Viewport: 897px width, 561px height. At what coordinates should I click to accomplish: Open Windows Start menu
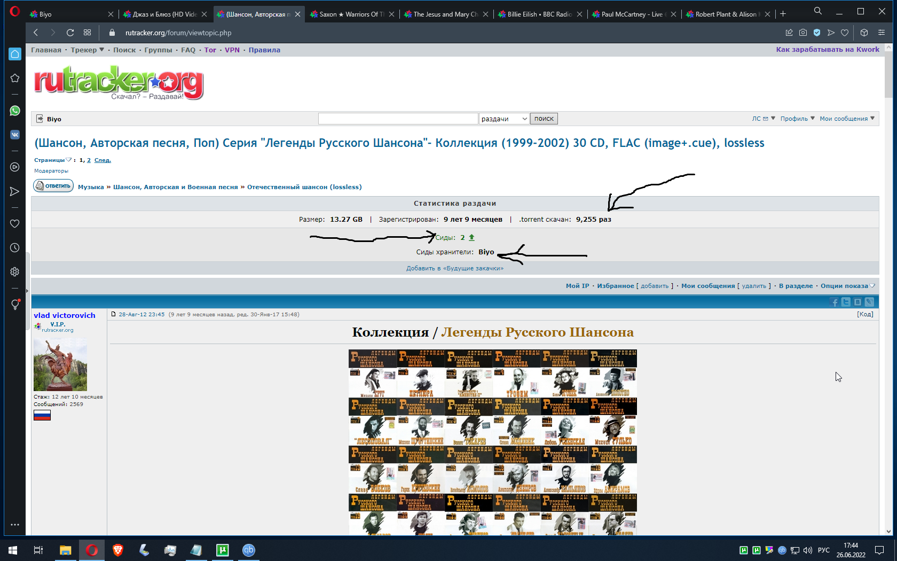click(x=13, y=550)
